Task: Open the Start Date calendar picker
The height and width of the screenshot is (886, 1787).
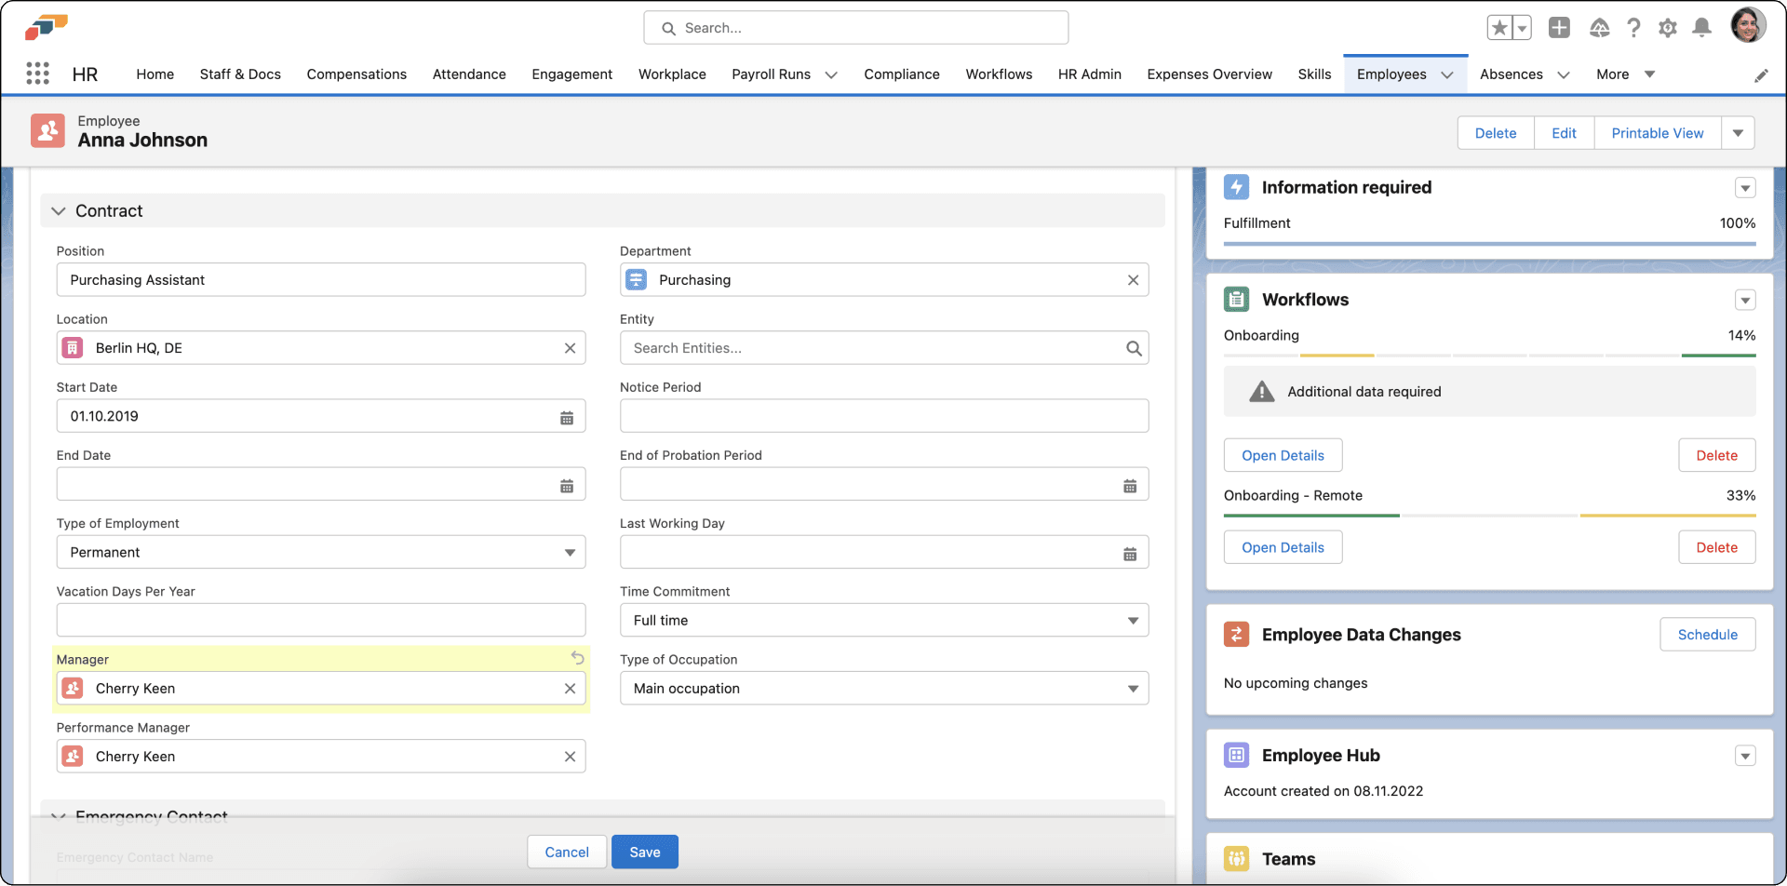Action: 567,418
